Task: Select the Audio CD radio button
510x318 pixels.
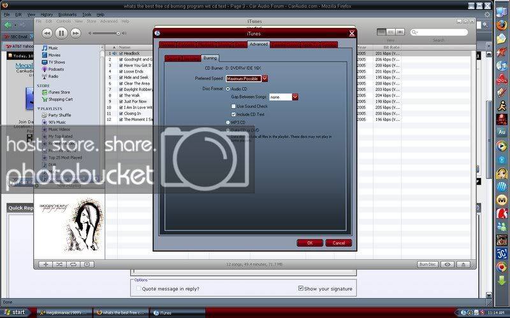Action: click(x=228, y=89)
